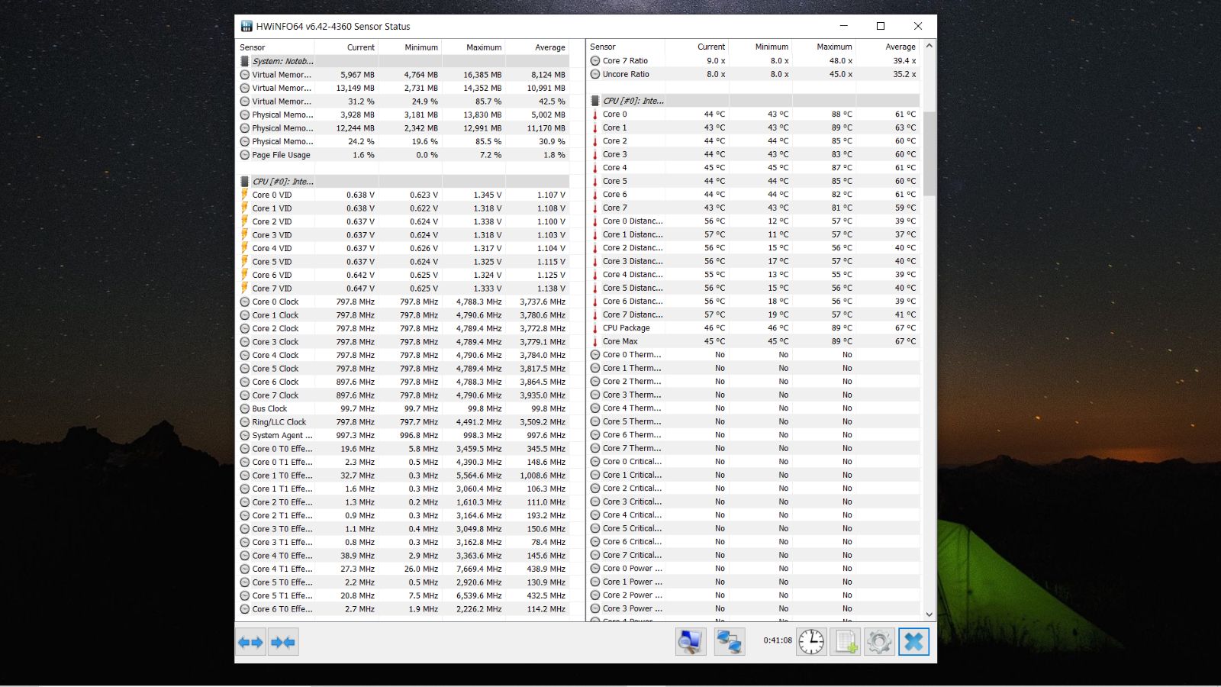Select the Core 5 Critical... row label
The width and height of the screenshot is (1221, 687).
pyautogui.click(x=632, y=528)
